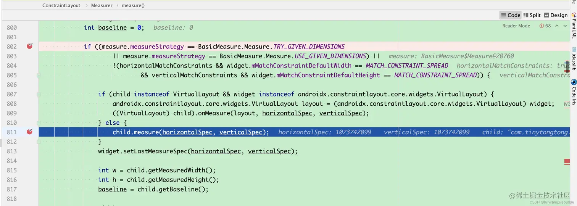This screenshot has height=206, width=577.
Task: Click TRY_GIVEN_DIMENSIONS on line 802
Action: click(x=309, y=47)
